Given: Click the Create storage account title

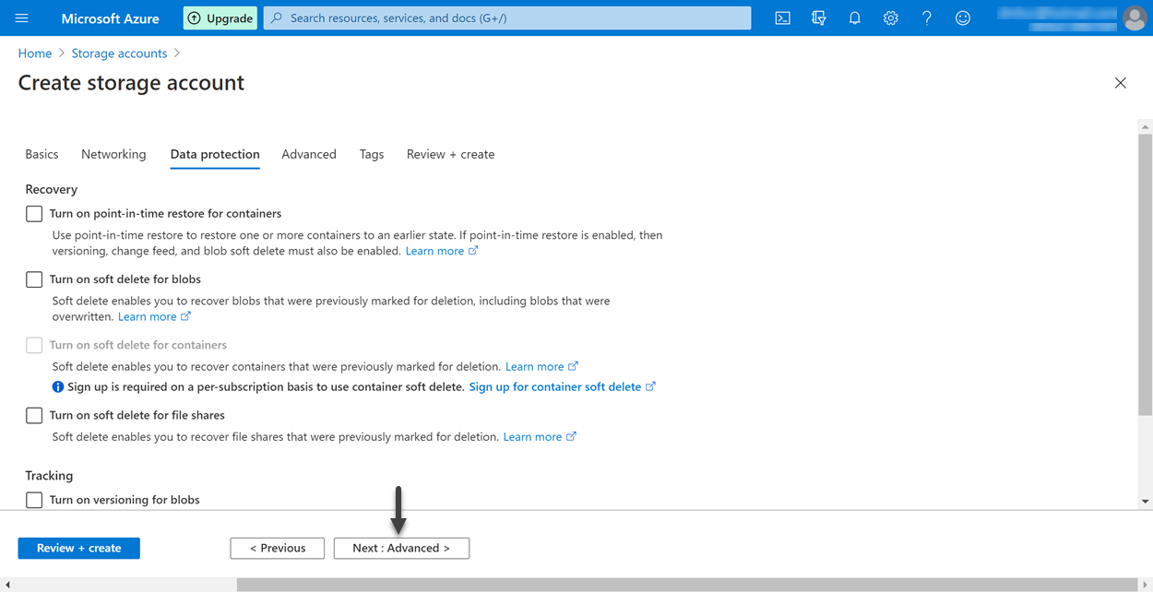Looking at the screenshot, I should [x=131, y=83].
